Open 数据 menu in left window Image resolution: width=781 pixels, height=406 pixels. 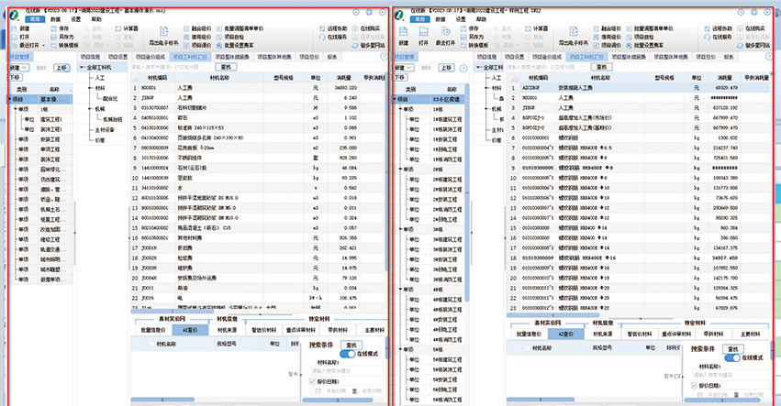point(56,17)
